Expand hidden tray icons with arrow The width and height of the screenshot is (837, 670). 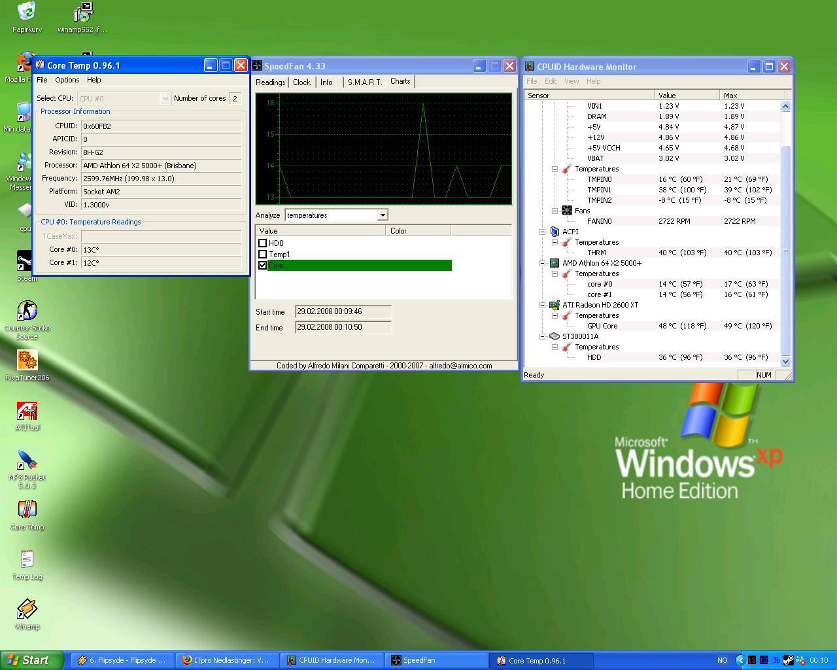740,660
